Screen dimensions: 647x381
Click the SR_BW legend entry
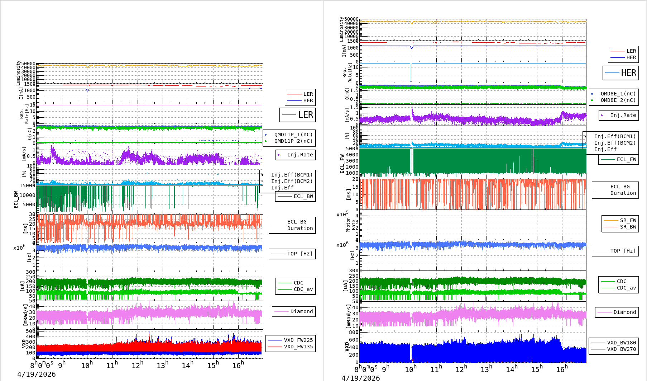point(628,227)
